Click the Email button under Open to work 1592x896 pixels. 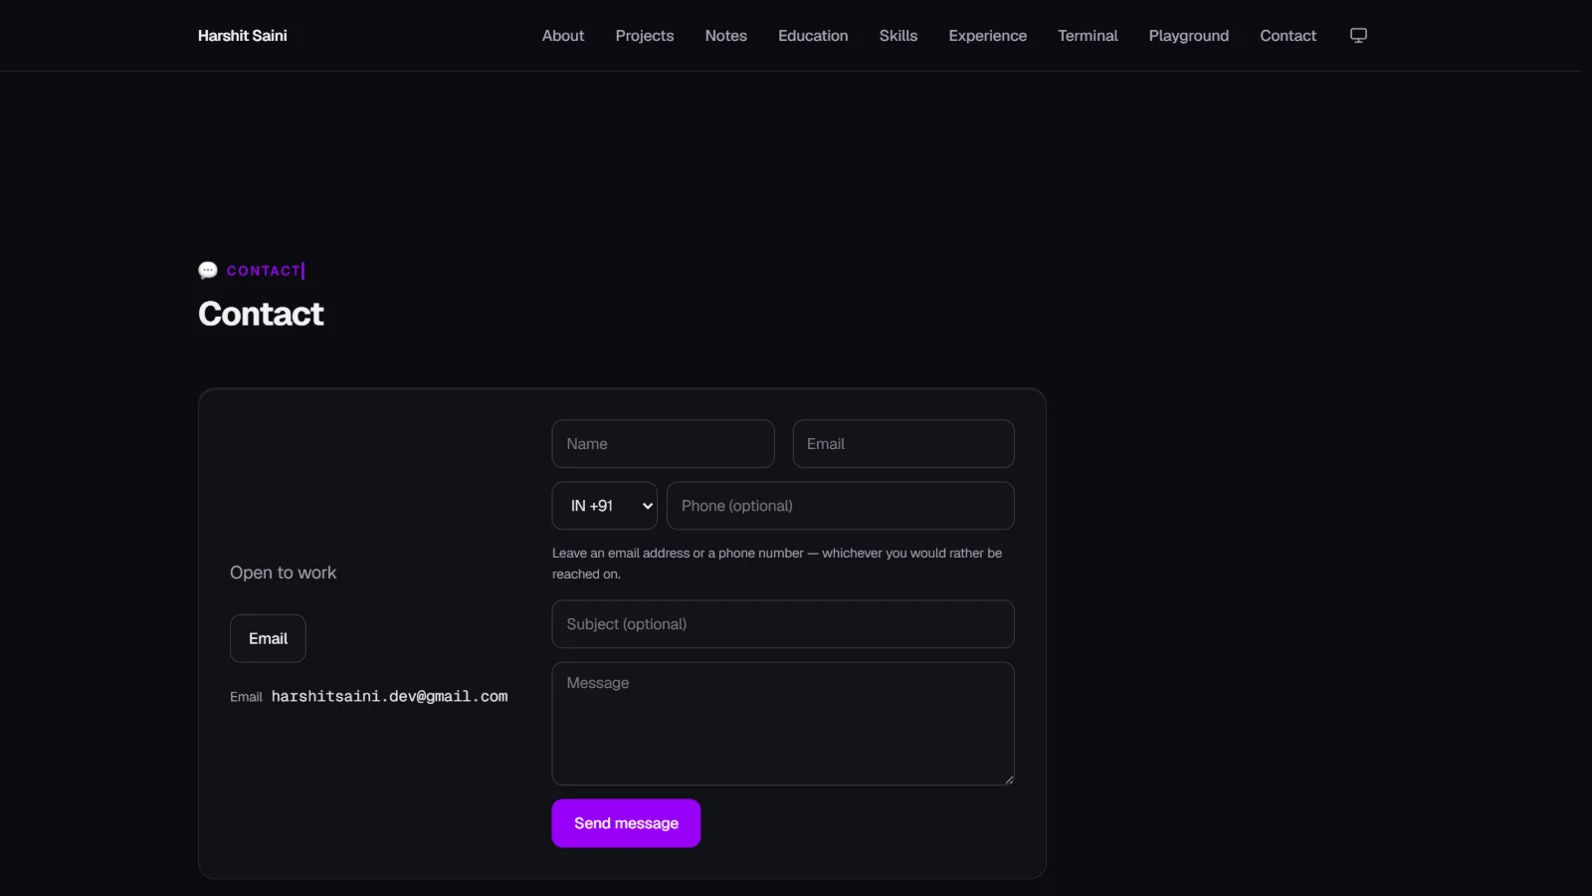tap(268, 638)
